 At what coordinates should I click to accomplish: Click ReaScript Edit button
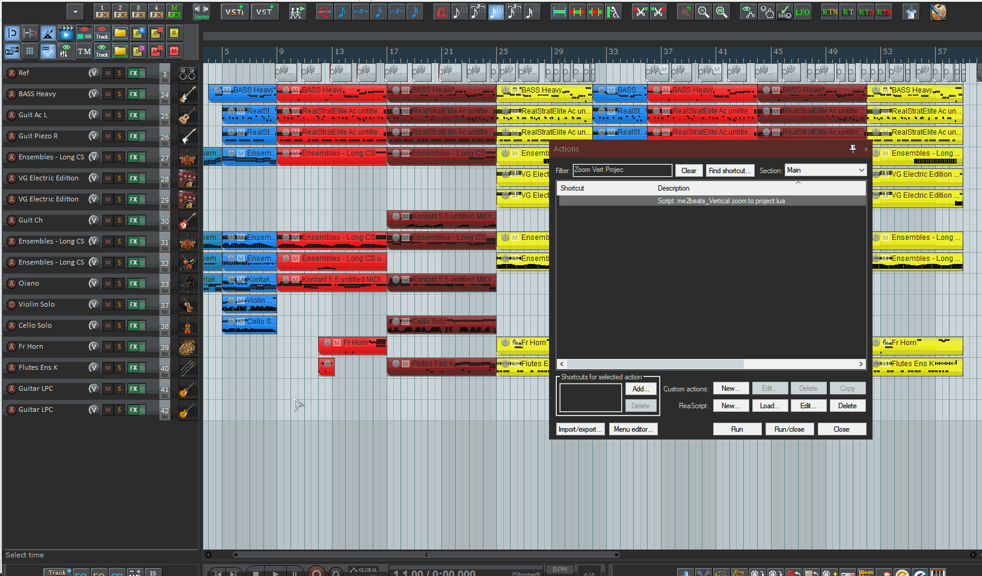coord(808,406)
